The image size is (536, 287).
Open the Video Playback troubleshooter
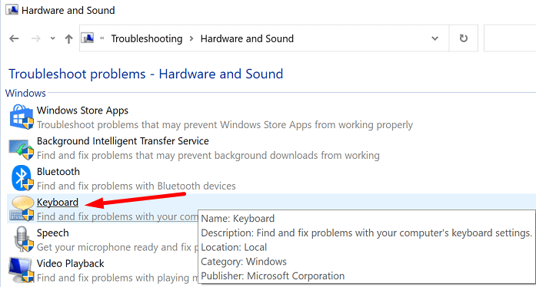coord(71,263)
